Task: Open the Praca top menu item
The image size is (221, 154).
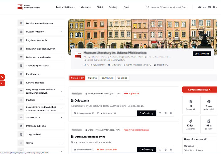Action: 126,7
